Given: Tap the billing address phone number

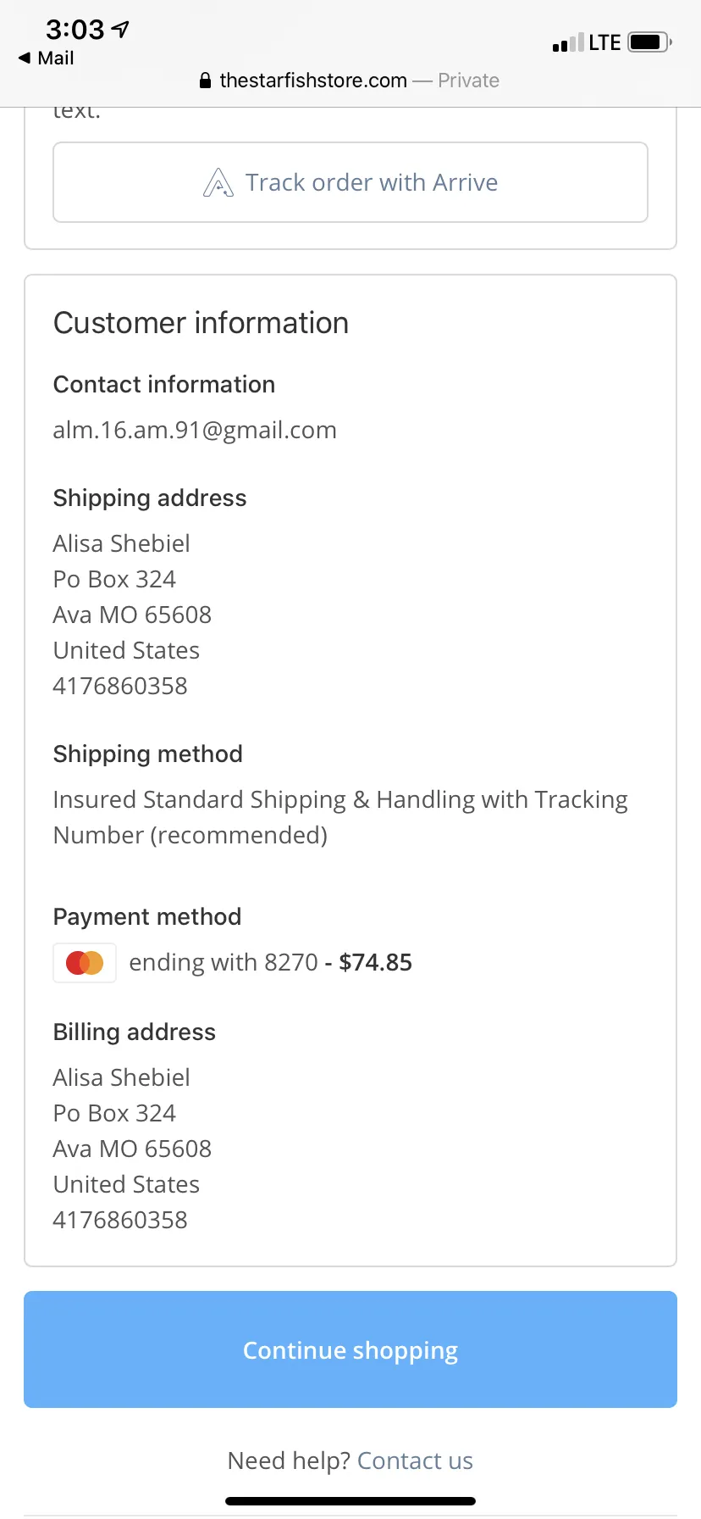Looking at the screenshot, I should tap(120, 1220).
